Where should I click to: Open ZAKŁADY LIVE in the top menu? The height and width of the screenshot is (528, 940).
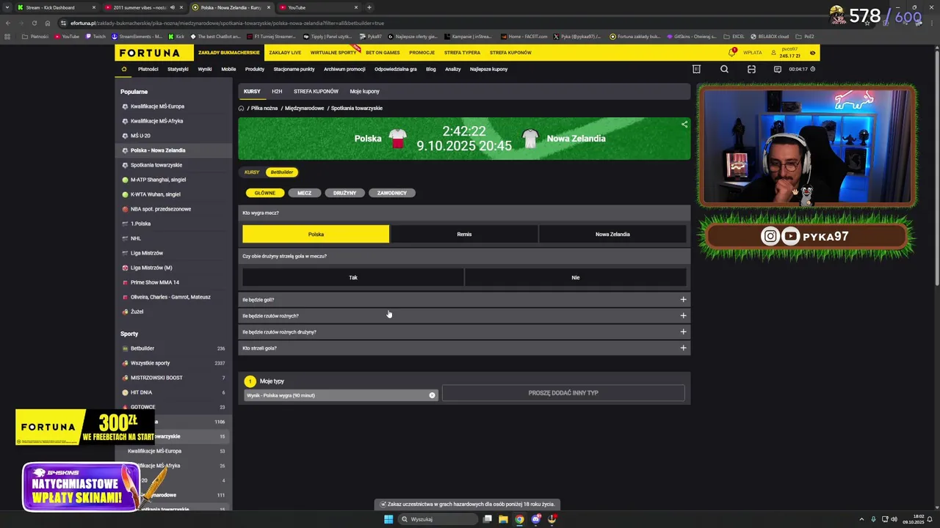(285, 53)
